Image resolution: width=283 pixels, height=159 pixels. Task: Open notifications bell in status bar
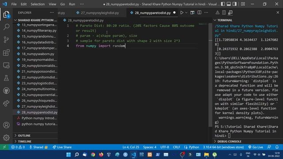point(277,147)
